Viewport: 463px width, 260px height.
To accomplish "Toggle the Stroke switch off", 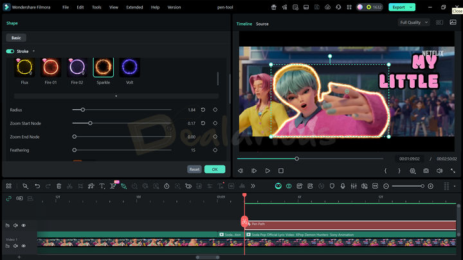I will (x=10, y=51).
